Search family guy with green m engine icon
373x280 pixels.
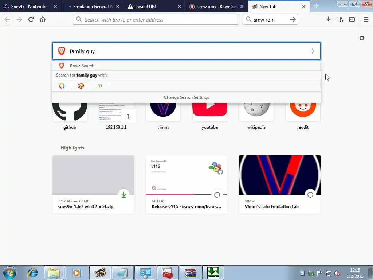[100, 86]
